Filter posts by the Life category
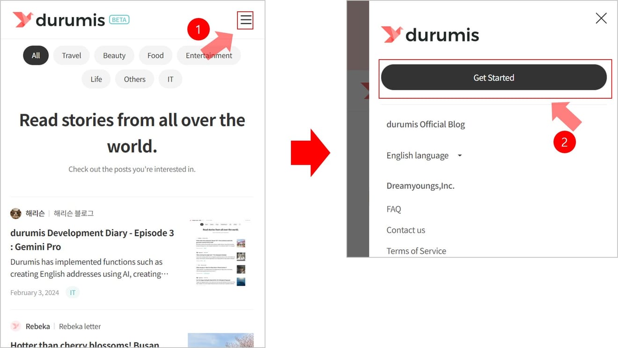 [96, 79]
